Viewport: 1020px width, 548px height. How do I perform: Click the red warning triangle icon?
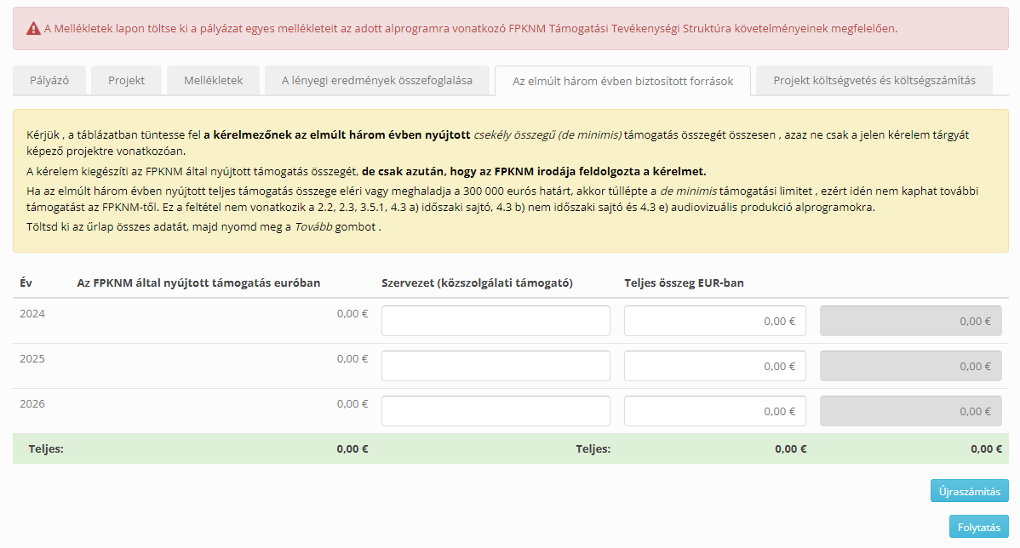coord(33,29)
